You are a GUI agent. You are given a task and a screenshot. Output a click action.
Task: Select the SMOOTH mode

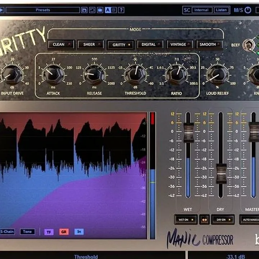tap(209, 45)
